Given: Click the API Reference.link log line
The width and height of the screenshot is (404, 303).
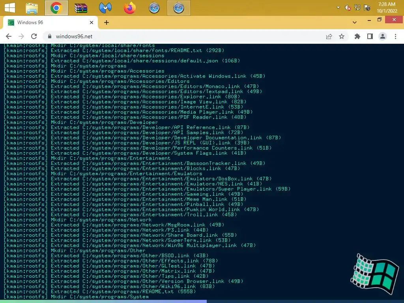Looking at the screenshot, I should 127,127.
